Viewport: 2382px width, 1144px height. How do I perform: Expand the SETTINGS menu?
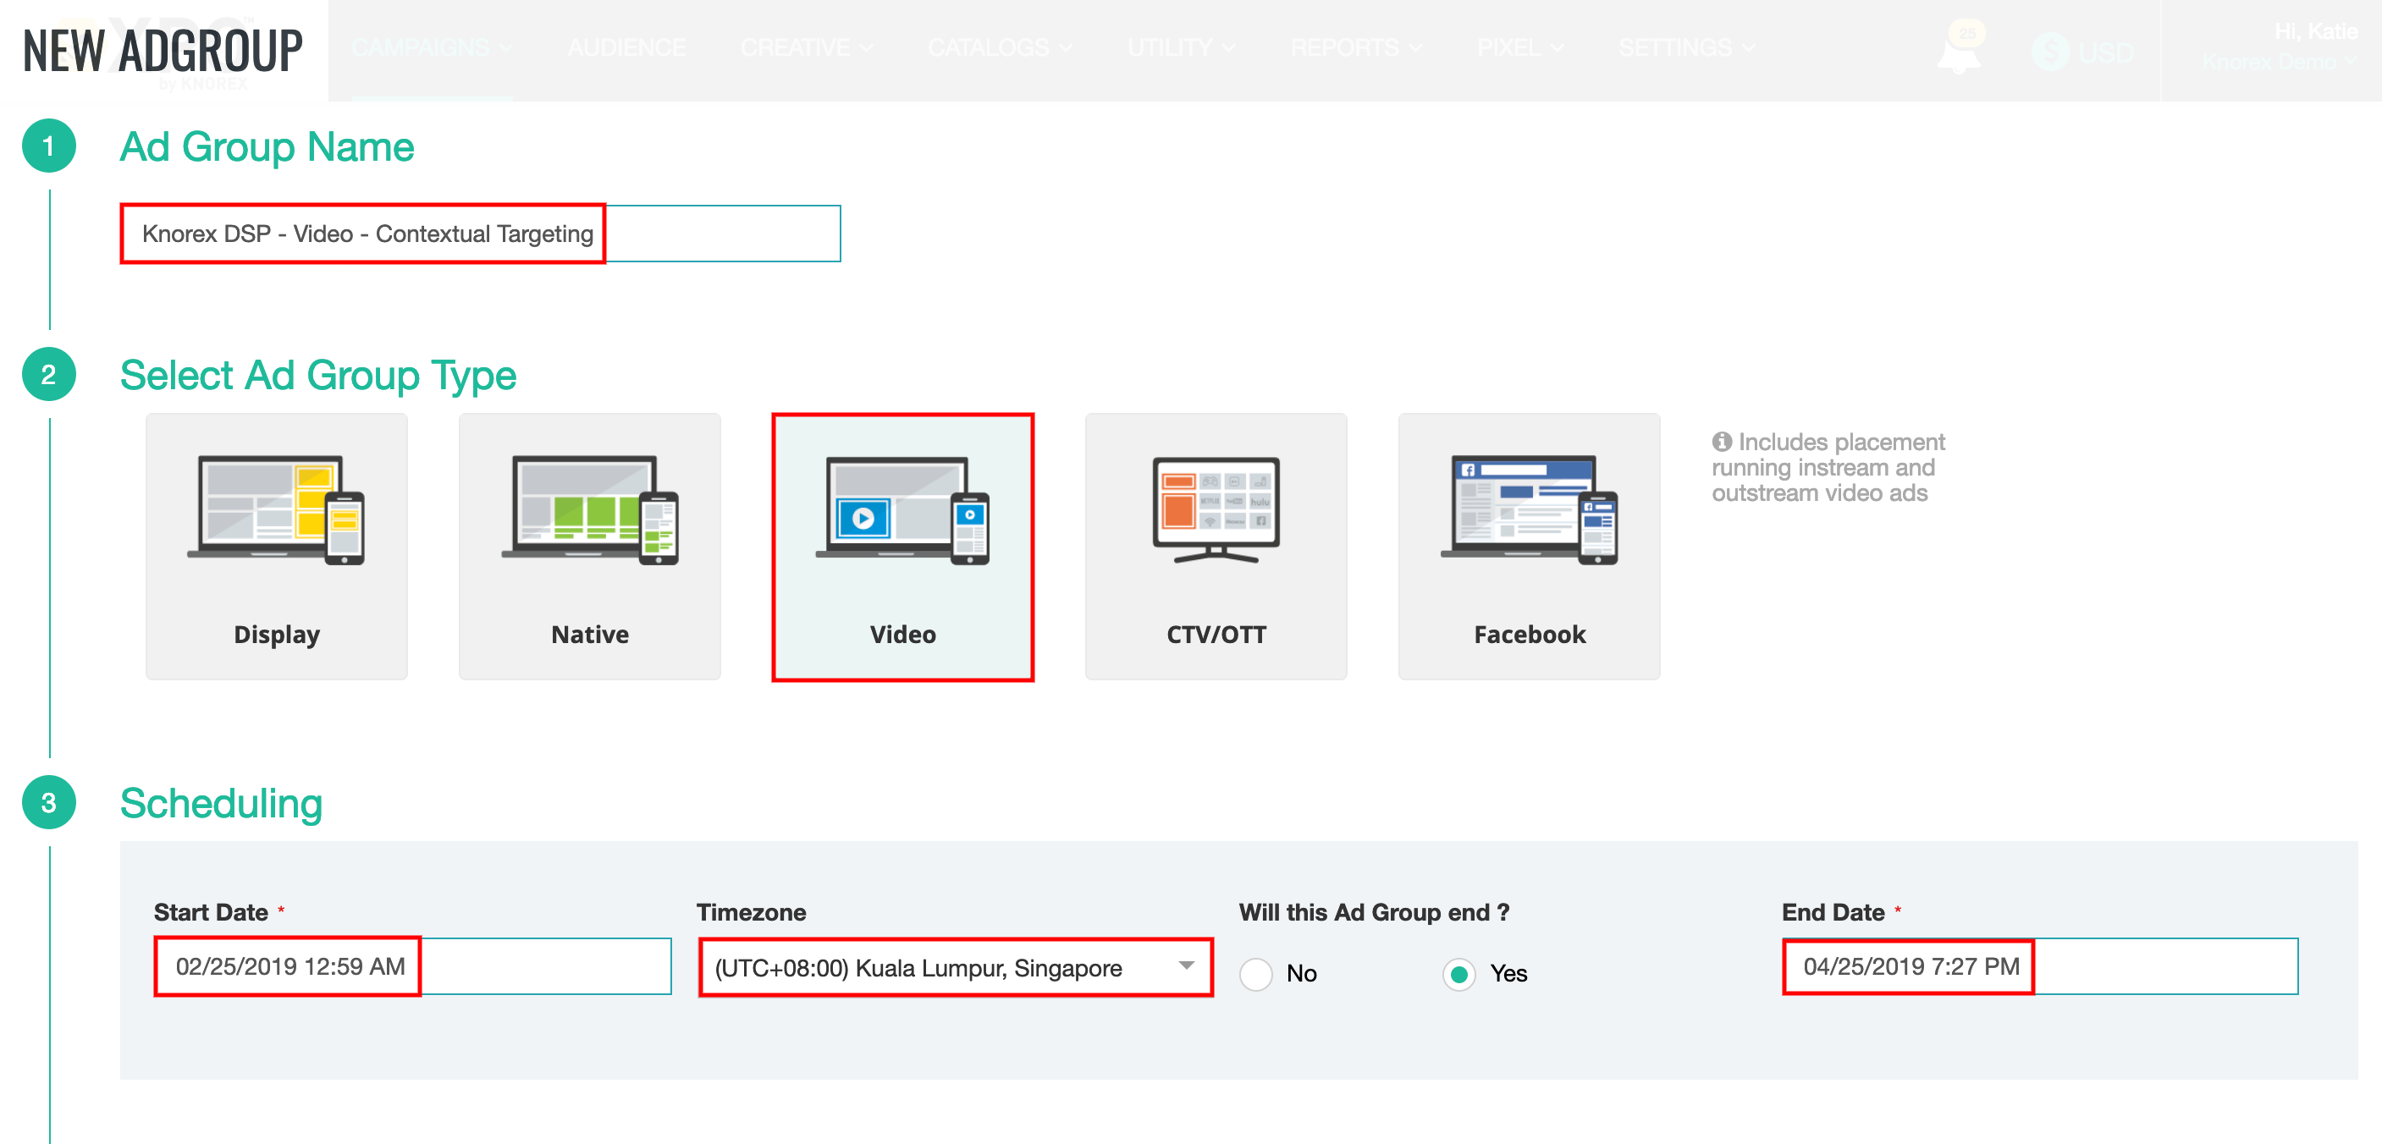pos(1687,47)
